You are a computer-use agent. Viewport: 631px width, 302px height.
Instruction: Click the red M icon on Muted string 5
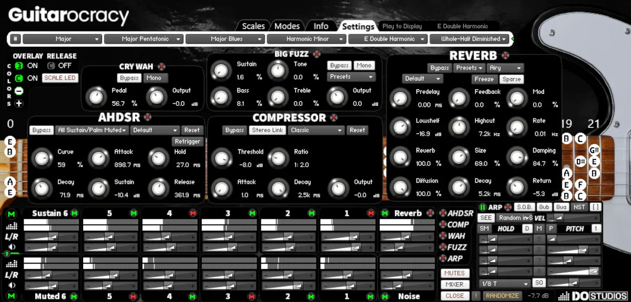coord(134,296)
